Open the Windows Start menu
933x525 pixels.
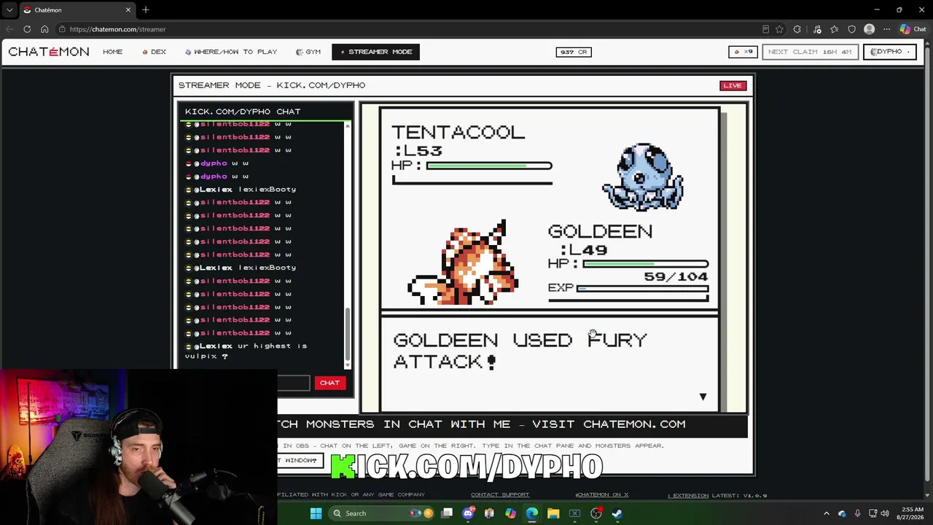(x=316, y=513)
